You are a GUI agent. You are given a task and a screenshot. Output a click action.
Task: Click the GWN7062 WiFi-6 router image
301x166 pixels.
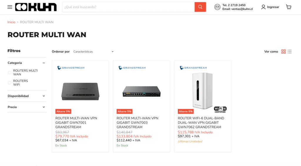coord(203,90)
